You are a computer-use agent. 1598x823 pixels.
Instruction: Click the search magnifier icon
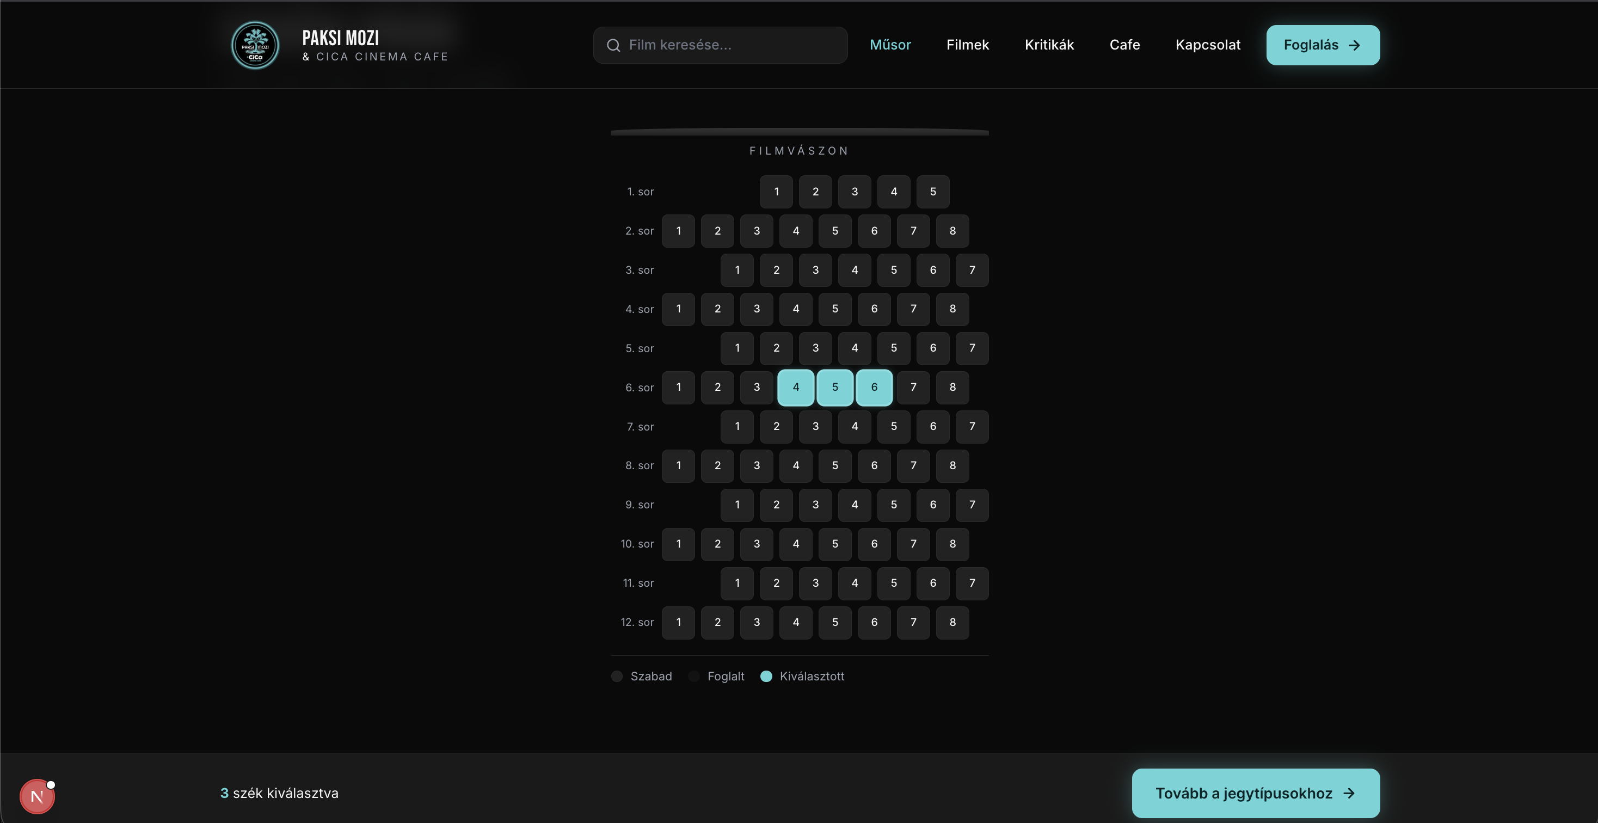pyautogui.click(x=613, y=45)
